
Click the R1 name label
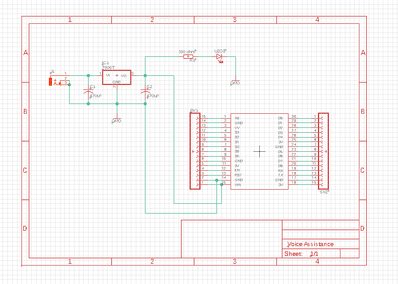click(193, 61)
